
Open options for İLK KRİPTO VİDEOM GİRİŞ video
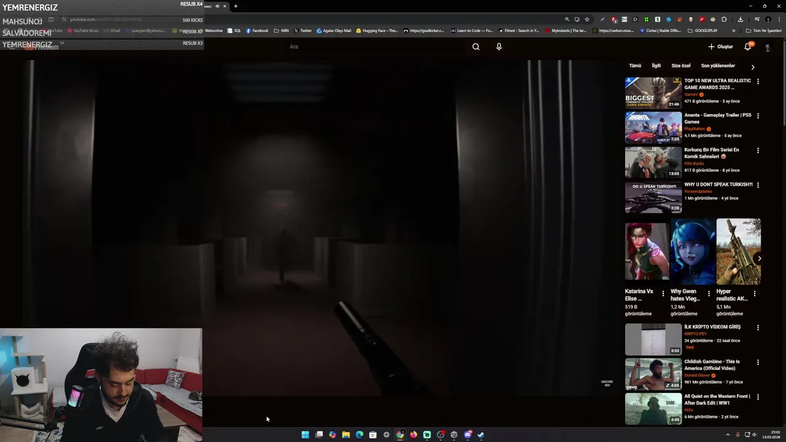(x=758, y=328)
